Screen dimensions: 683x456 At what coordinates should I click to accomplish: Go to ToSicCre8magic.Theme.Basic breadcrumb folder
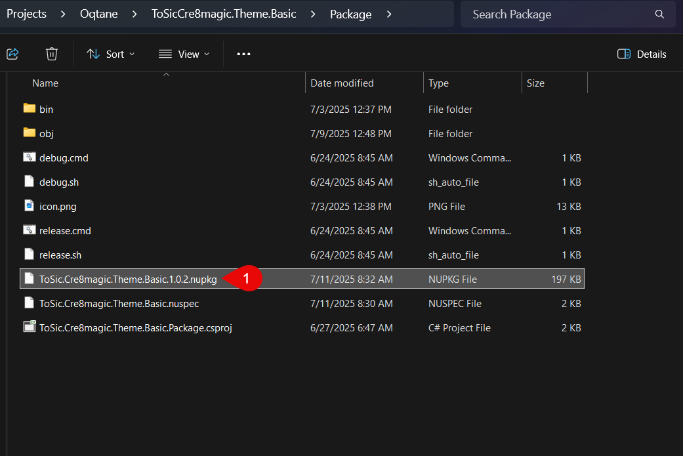click(x=224, y=14)
